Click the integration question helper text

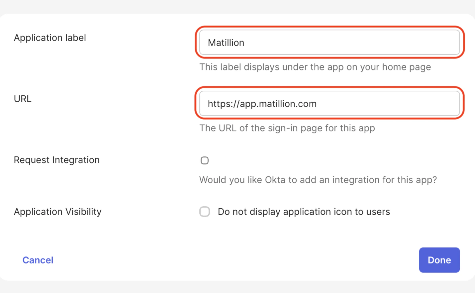318,180
